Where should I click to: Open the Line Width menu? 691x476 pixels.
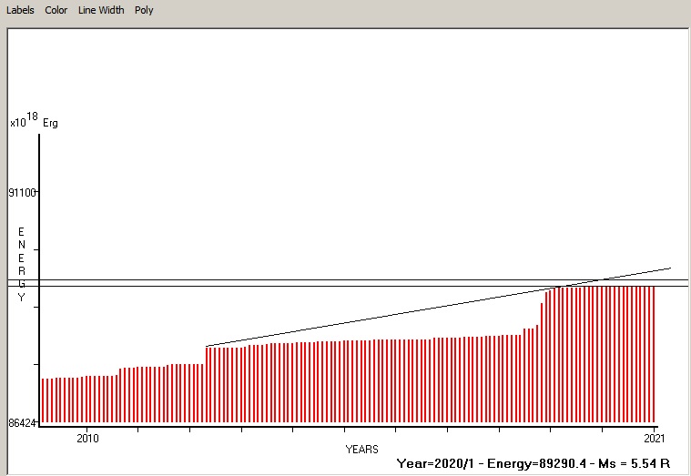100,10
